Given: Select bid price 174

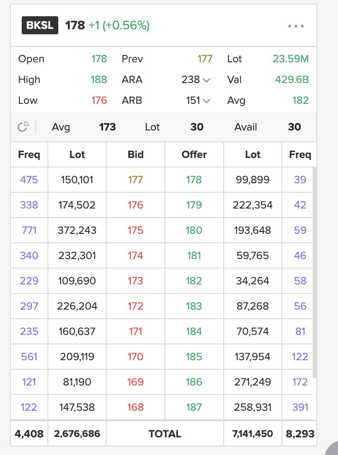Looking at the screenshot, I should tap(136, 255).
